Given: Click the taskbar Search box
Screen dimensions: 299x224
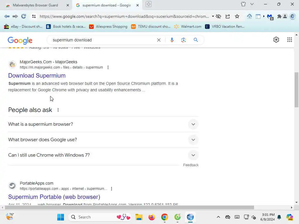Looking at the screenshot, I should (100, 217).
